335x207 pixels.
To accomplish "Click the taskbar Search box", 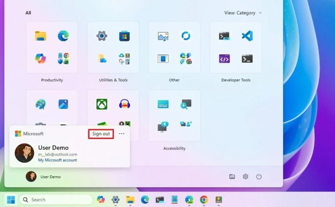I will (56, 200).
